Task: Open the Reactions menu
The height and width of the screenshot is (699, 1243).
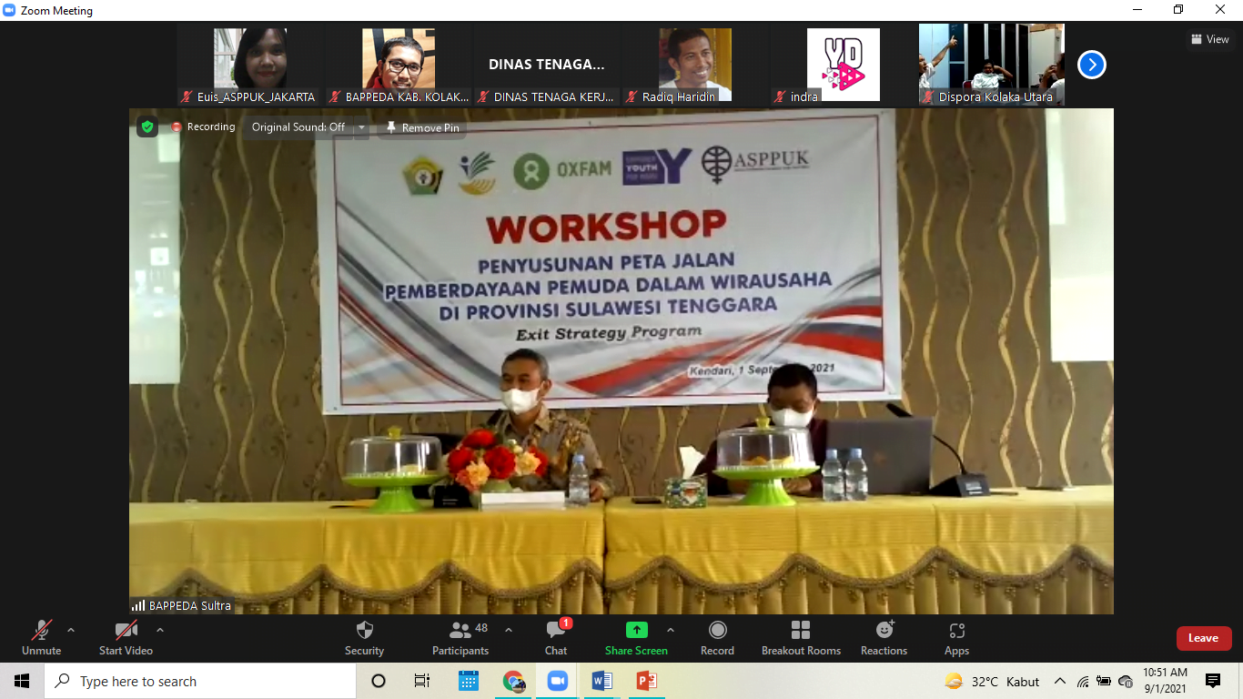Action: pyautogui.click(x=884, y=637)
